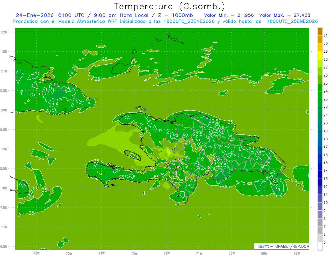
Task: Click the "70W" longitude axis label
Action: click(231, 253)
